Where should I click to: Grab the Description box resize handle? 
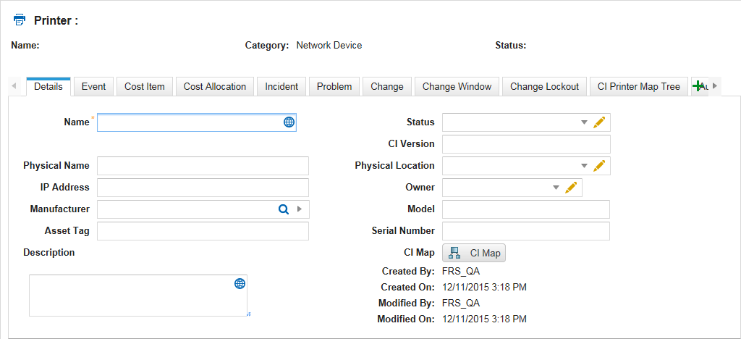tap(248, 314)
